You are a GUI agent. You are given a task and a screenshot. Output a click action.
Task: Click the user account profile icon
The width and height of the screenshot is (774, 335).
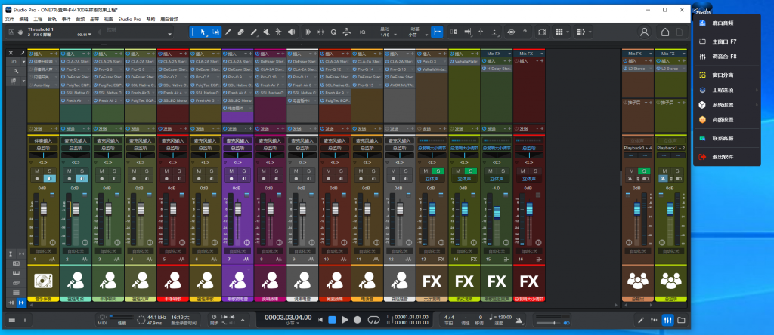point(644,32)
